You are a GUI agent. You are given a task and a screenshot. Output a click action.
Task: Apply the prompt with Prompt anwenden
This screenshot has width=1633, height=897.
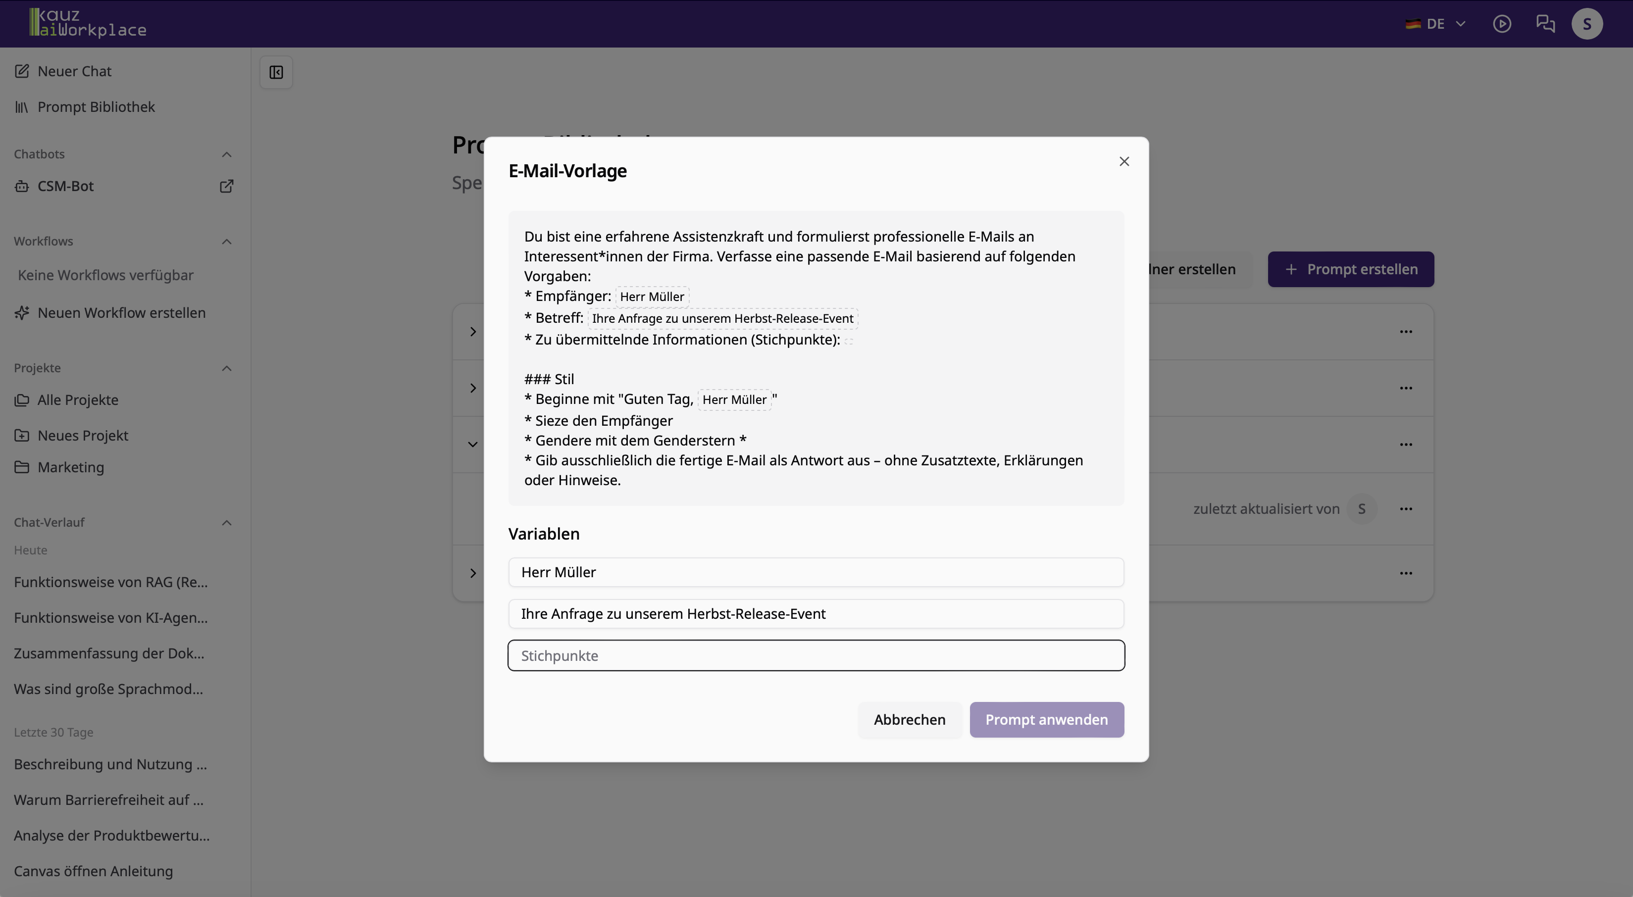coord(1046,719)
